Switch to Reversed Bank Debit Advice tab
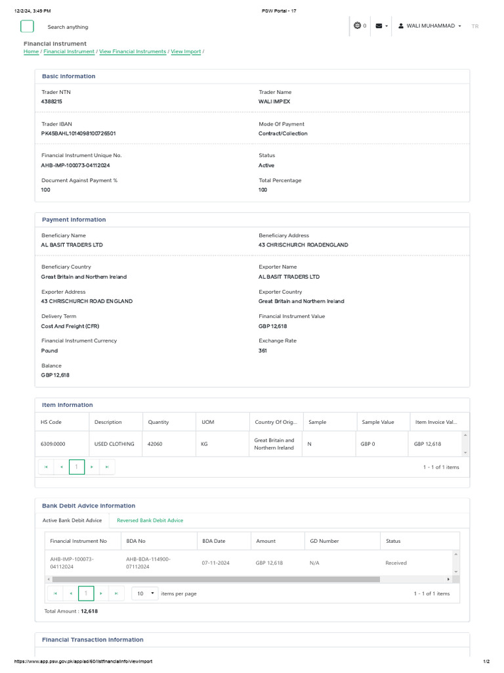Image resolution: width=504 pixels, height=673 pixels. pos(150,521)
